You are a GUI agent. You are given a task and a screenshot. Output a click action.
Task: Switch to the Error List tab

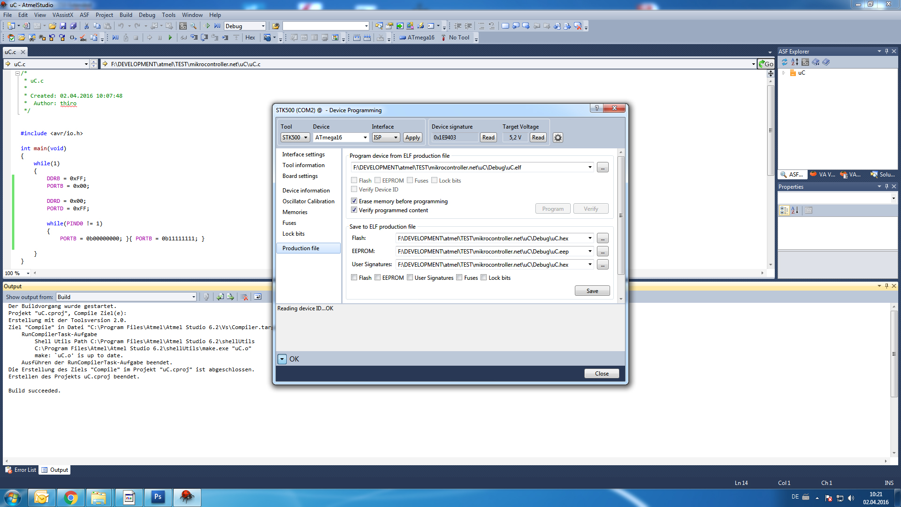point(21,470)
